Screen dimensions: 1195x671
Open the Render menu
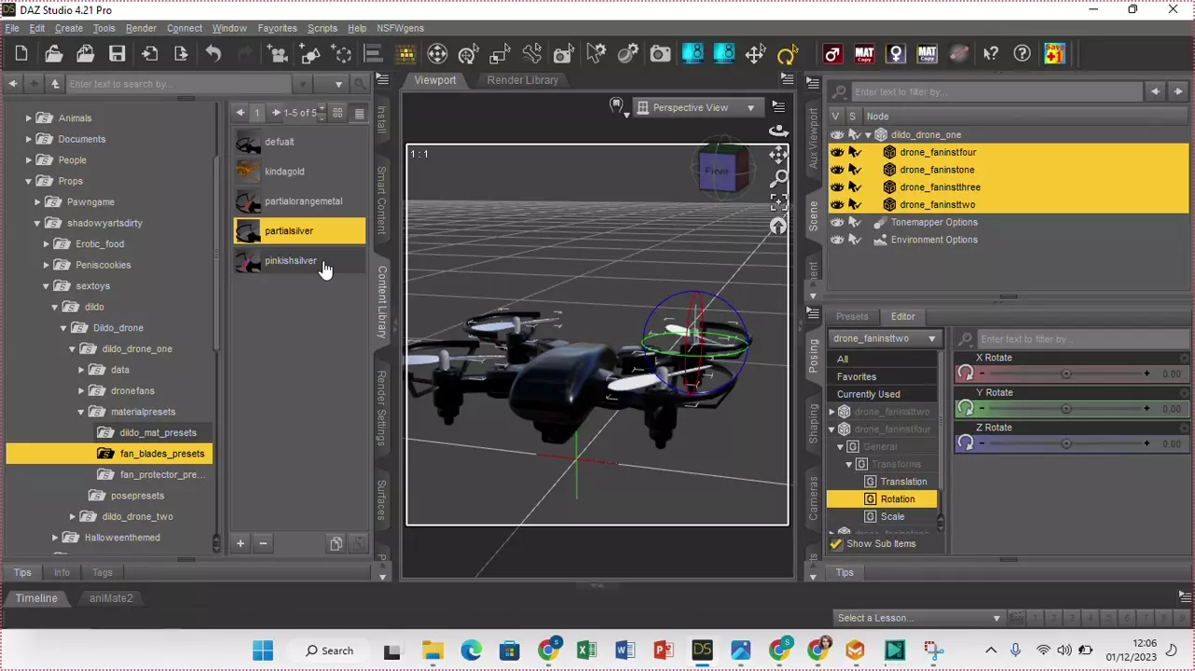click(x=141, y=28)
